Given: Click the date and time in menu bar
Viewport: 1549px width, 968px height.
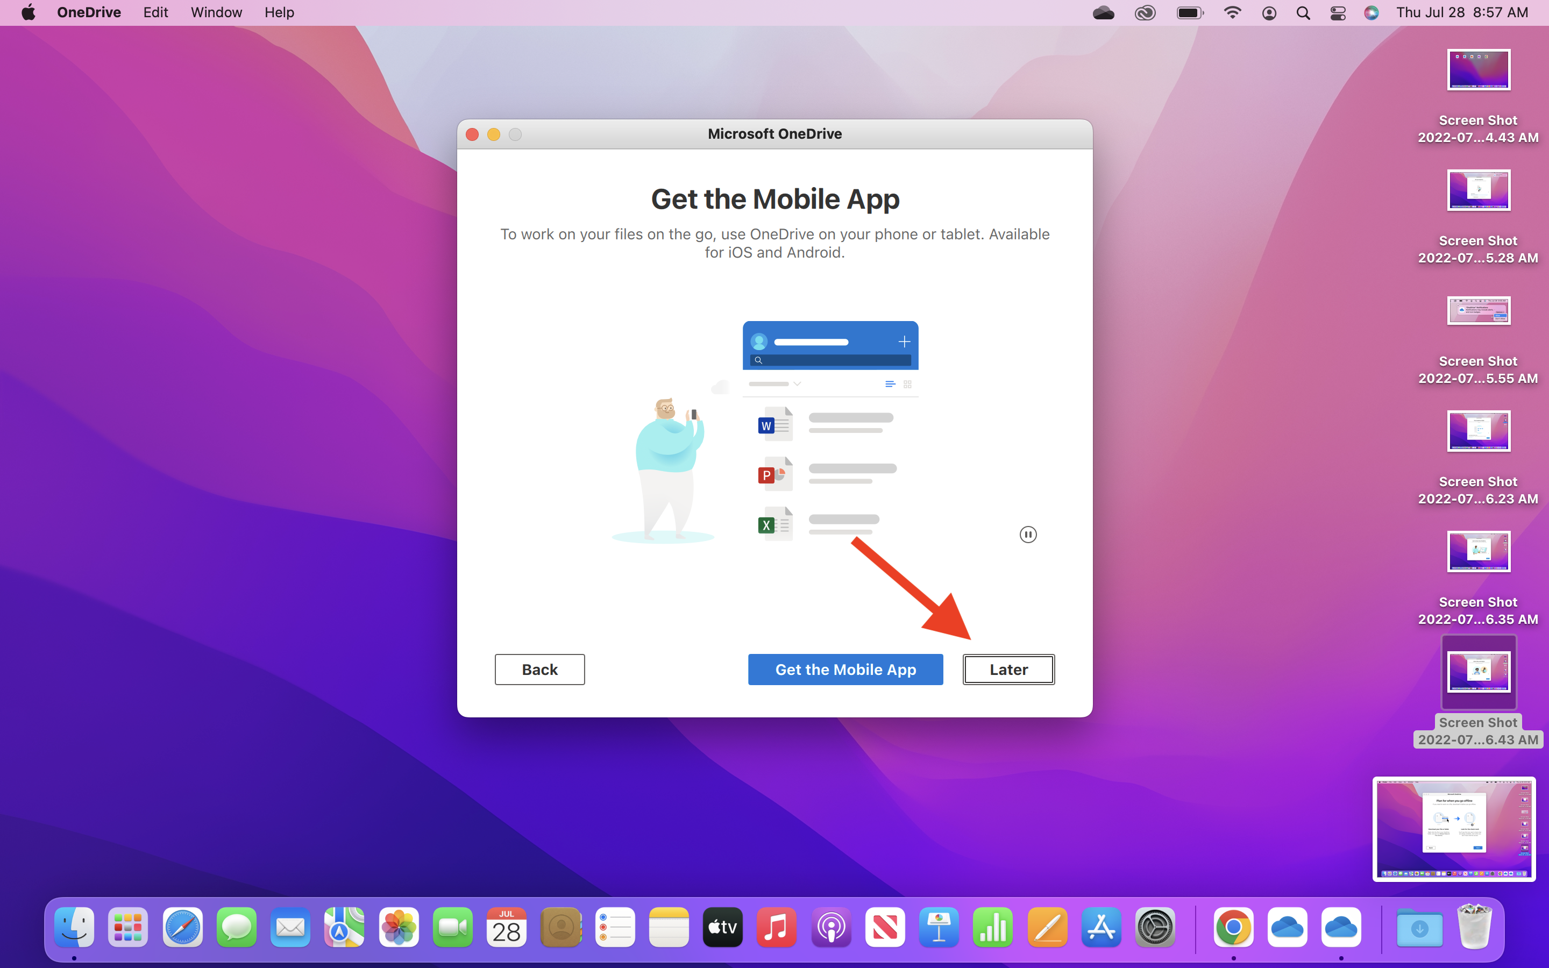Looking at the screenshot, I should (x=1462, y=12).
